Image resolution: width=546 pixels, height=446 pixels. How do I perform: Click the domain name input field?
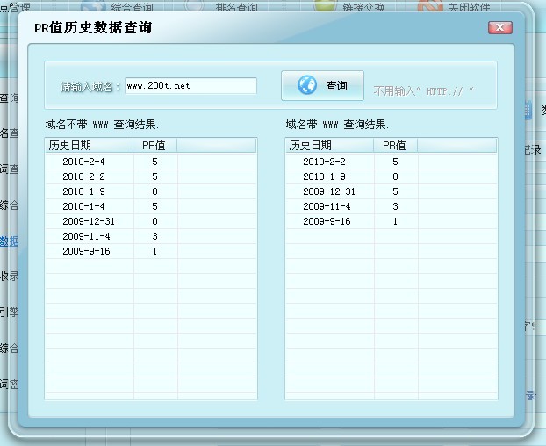tap(190, 86)
